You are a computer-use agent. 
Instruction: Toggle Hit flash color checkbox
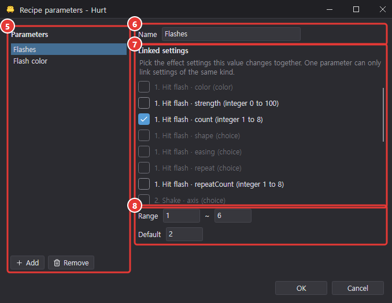click(144, 87)
